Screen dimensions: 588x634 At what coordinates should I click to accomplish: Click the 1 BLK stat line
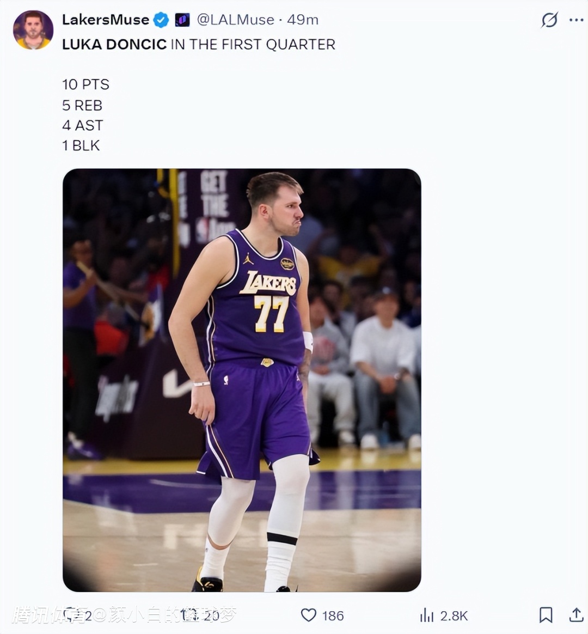pos(81,145)
